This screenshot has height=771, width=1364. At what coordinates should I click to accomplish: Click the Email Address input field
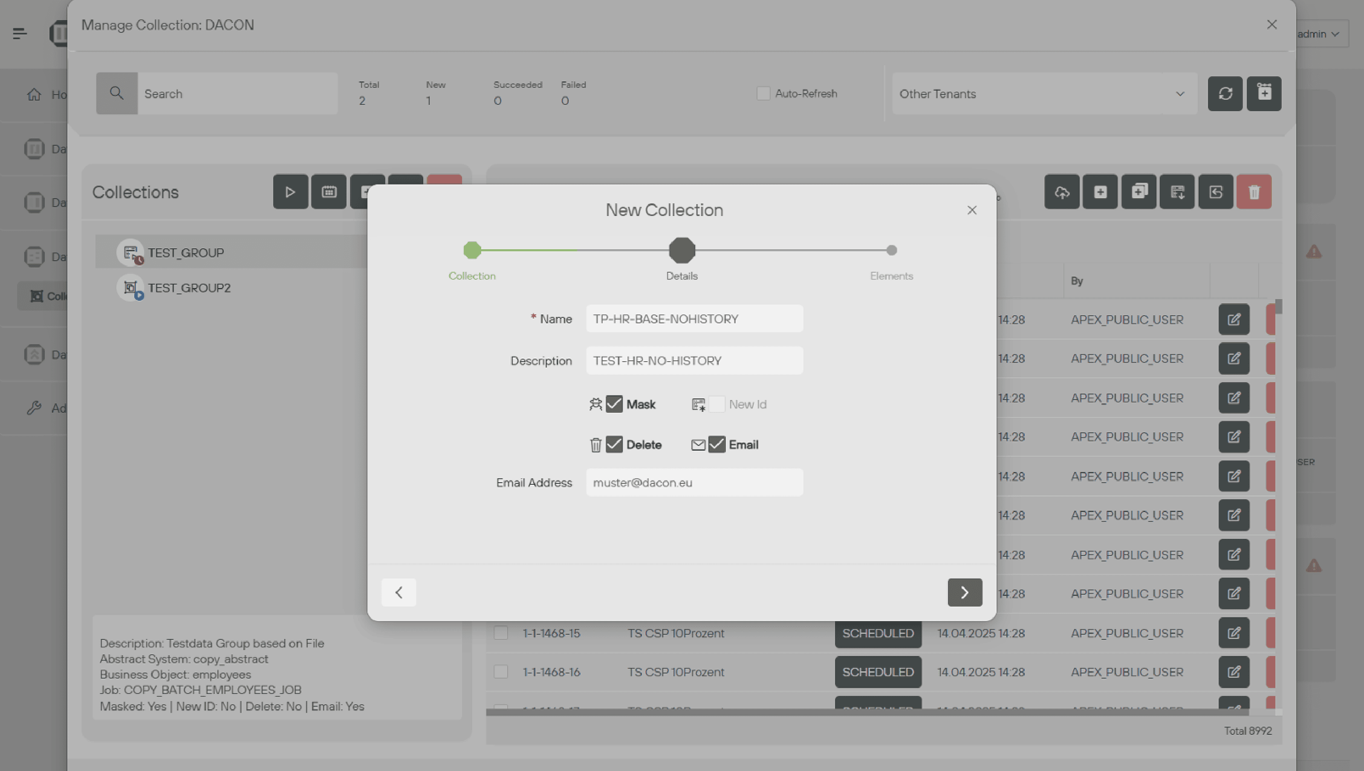click(694, 482)
